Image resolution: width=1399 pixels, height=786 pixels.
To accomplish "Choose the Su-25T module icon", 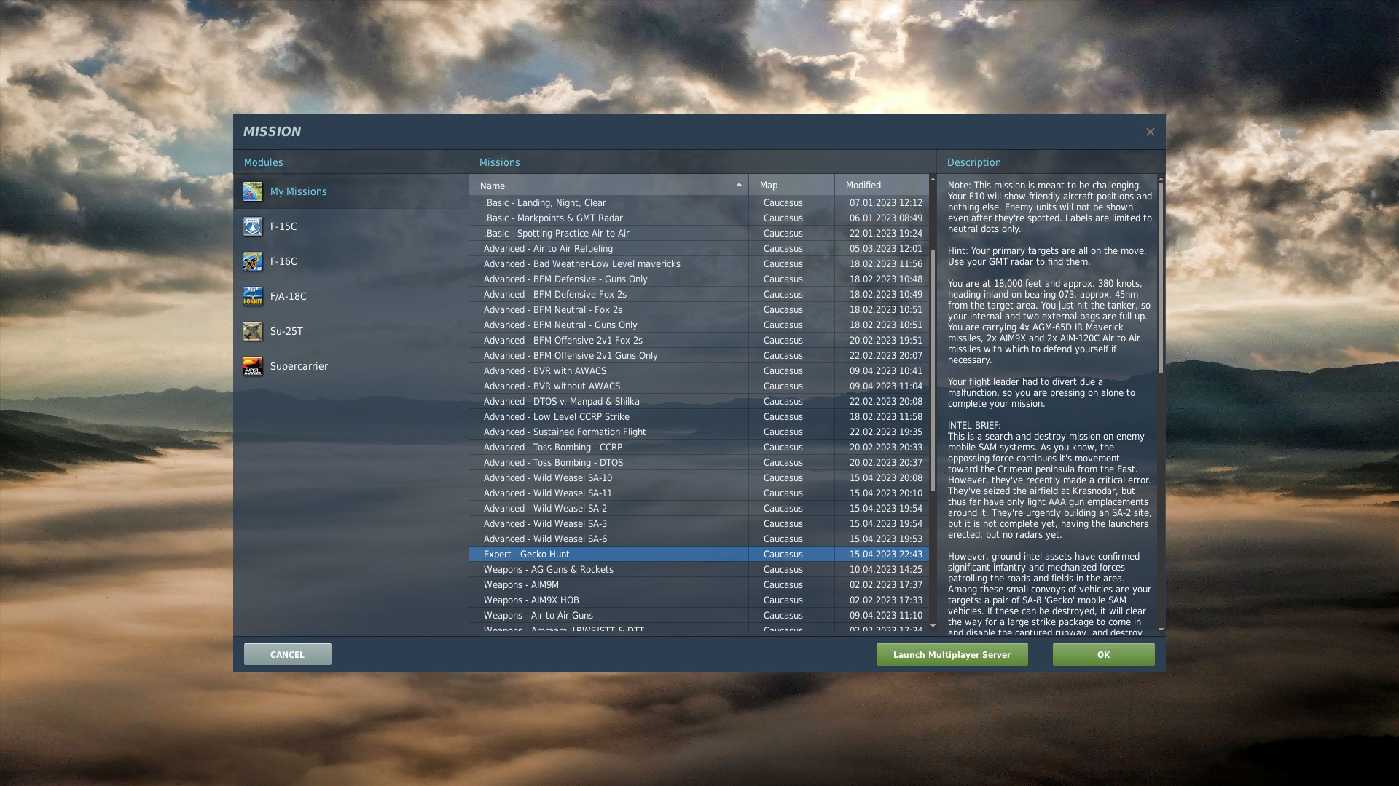I will [x=253, y=331].
